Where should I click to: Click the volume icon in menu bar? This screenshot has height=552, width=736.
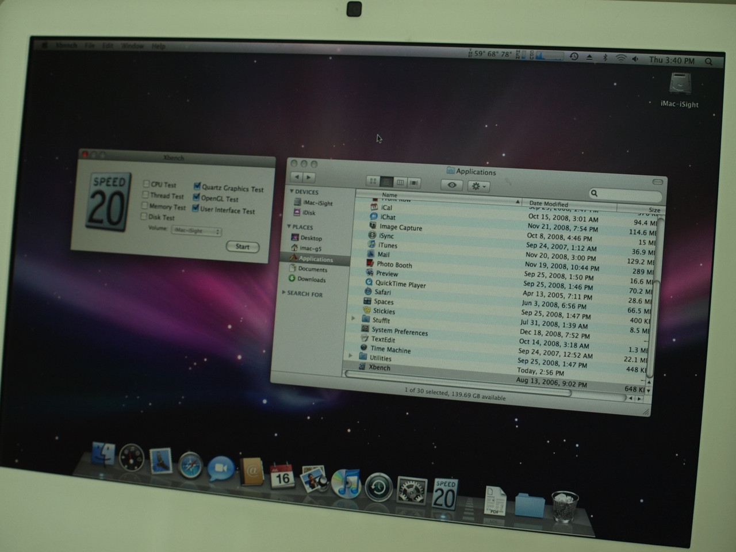[635, 59]
